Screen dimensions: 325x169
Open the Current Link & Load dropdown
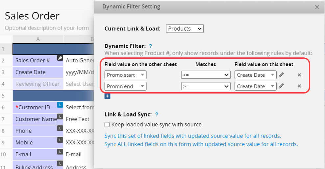coord(185,29)
